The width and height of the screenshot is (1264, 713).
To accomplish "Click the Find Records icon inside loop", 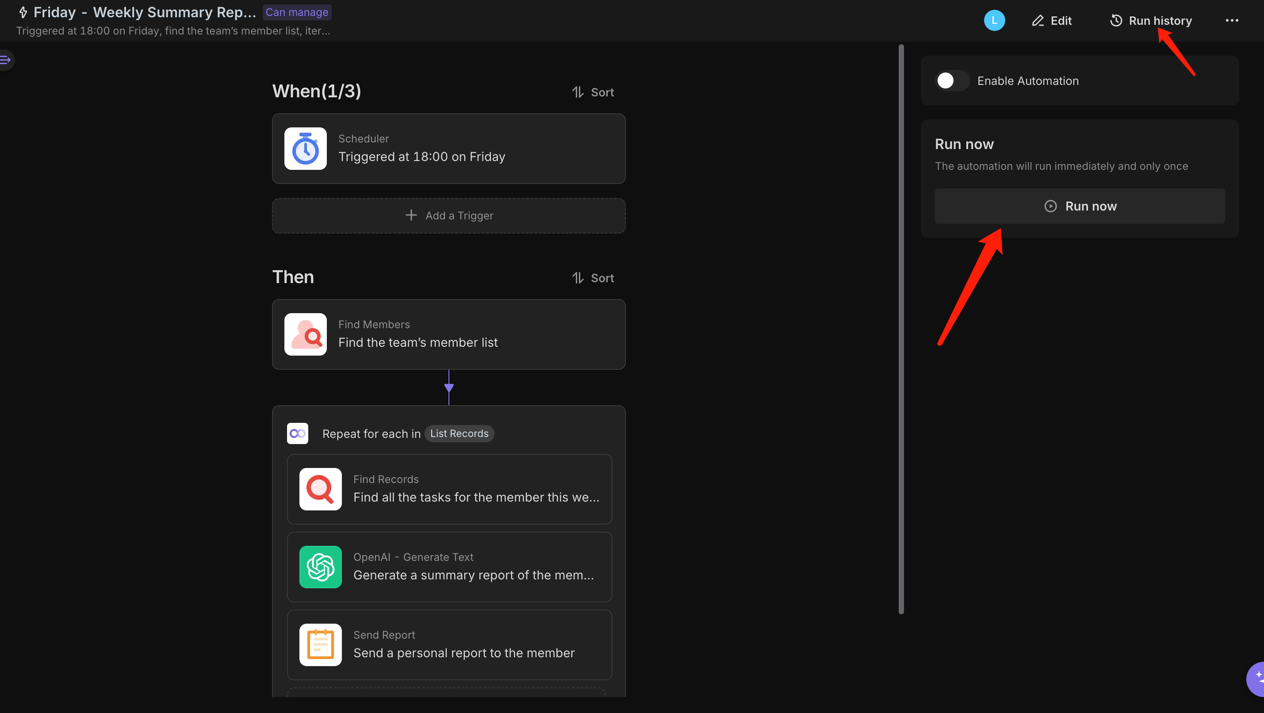I will (x=320, y=488).
